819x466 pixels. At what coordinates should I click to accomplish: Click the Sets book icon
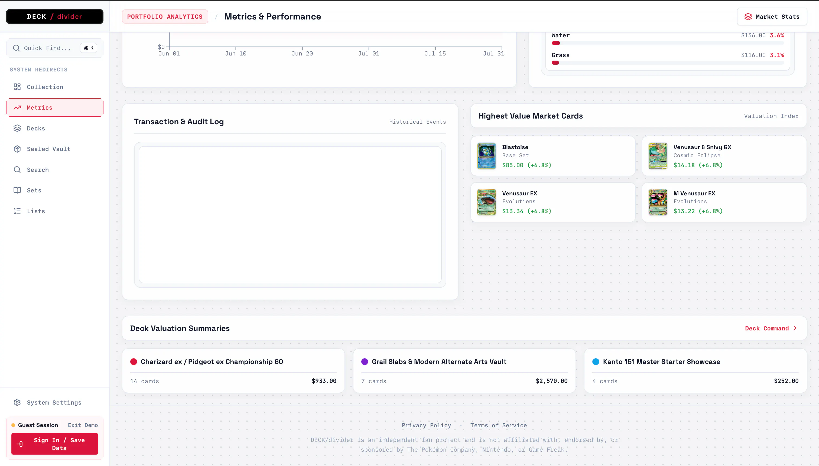(17, 190)
